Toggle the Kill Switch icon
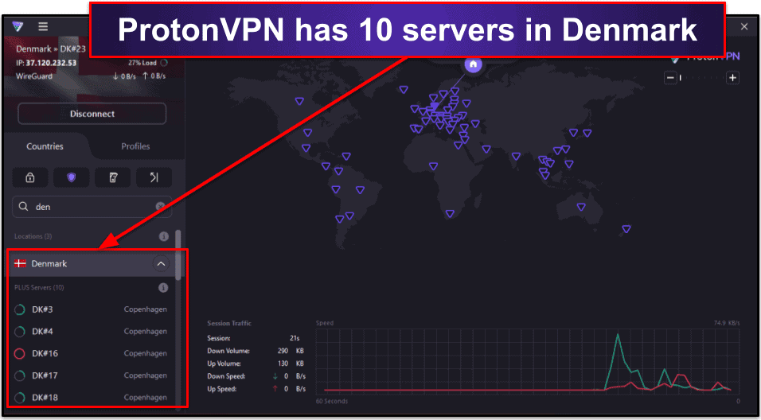Screen dimensions: 761x420 (112, 178)
